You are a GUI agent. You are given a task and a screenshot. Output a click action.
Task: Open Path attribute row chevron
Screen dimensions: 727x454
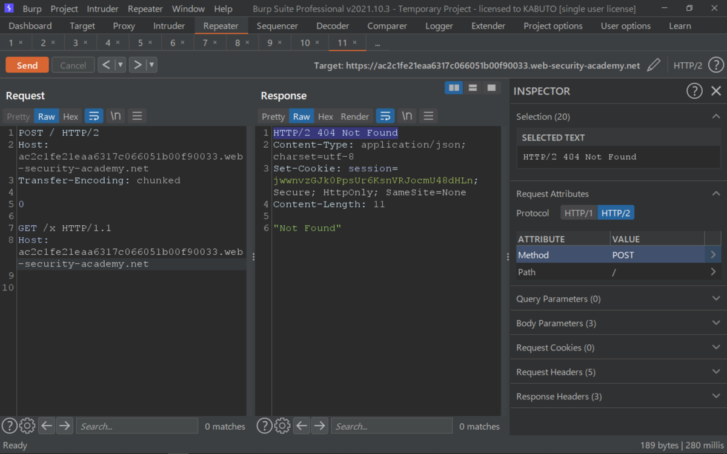[713, 272]
